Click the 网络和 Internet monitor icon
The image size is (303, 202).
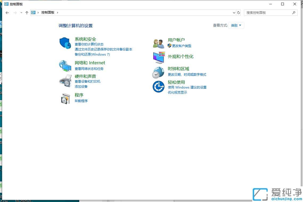pos(65,65)
